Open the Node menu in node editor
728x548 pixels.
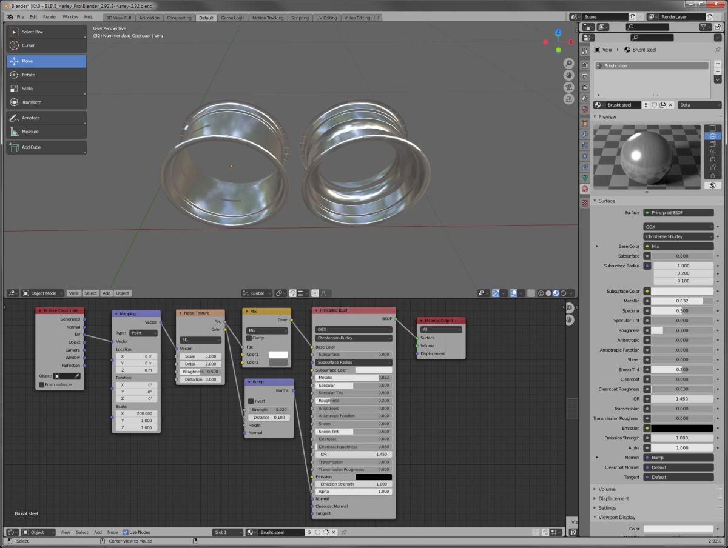coord(112,532)
